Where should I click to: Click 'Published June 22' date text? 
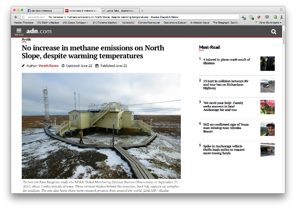(x=114, y=66)
